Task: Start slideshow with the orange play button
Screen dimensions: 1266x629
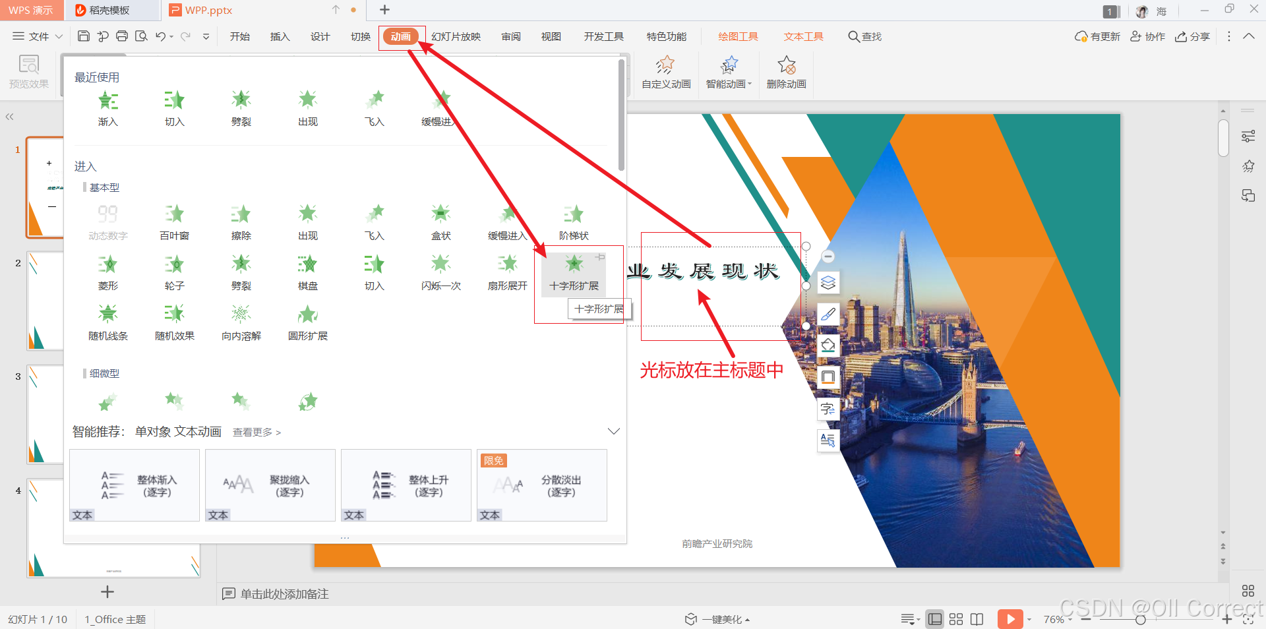Action: 1010,619
